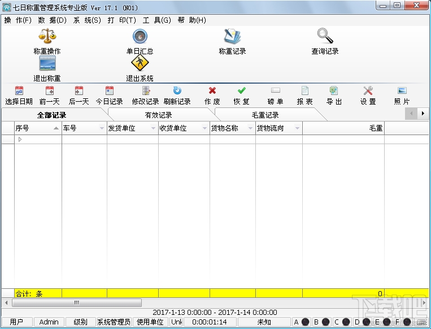Viewport: 431px width, 329px height.
Task: Switch to the 全部记录 tab
Action: coord(51,115)
